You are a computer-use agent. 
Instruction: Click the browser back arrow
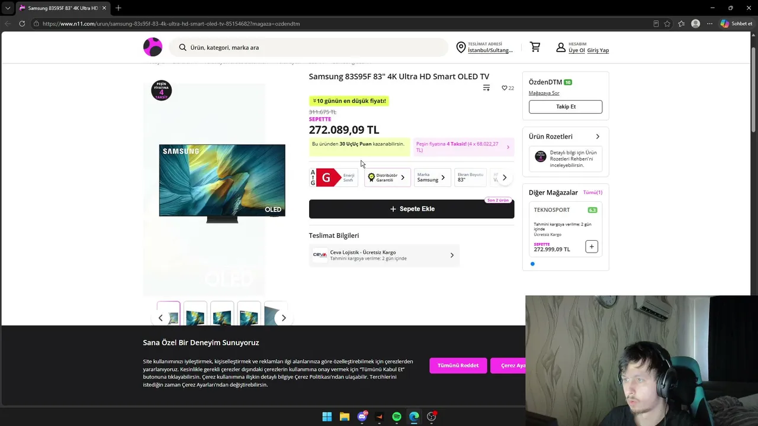[7, 24]
